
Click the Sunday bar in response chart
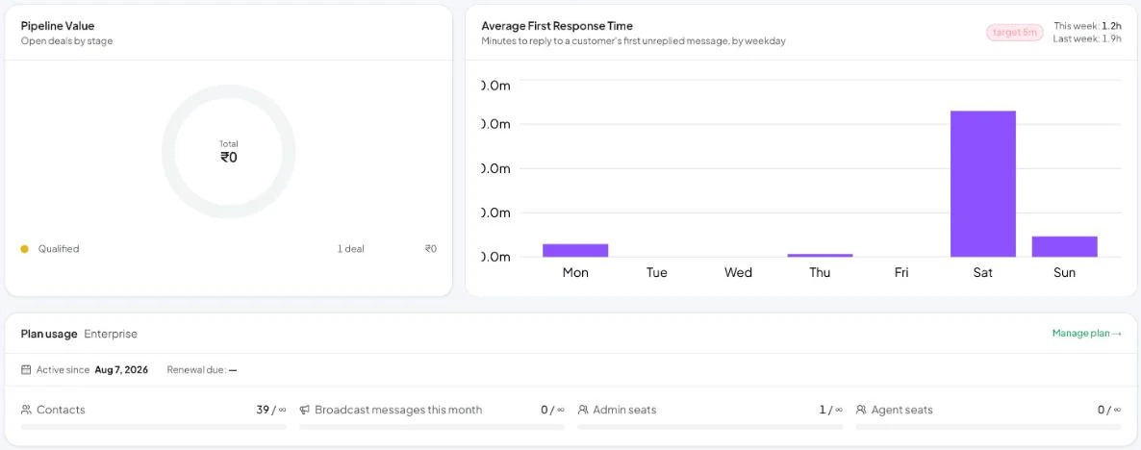(1065, 246)
